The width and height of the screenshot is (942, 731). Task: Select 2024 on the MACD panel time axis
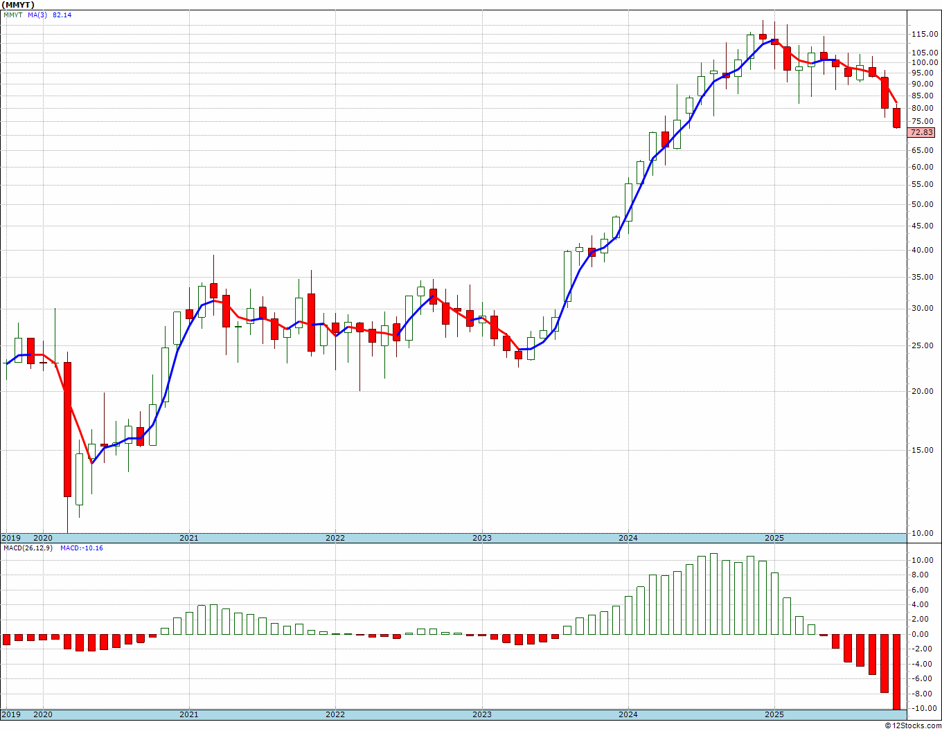coord(628,714)
